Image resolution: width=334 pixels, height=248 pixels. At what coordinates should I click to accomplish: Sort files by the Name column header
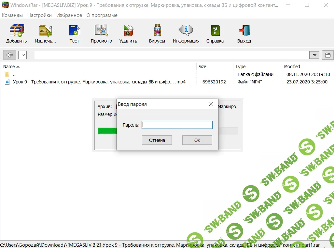(9, 67)
